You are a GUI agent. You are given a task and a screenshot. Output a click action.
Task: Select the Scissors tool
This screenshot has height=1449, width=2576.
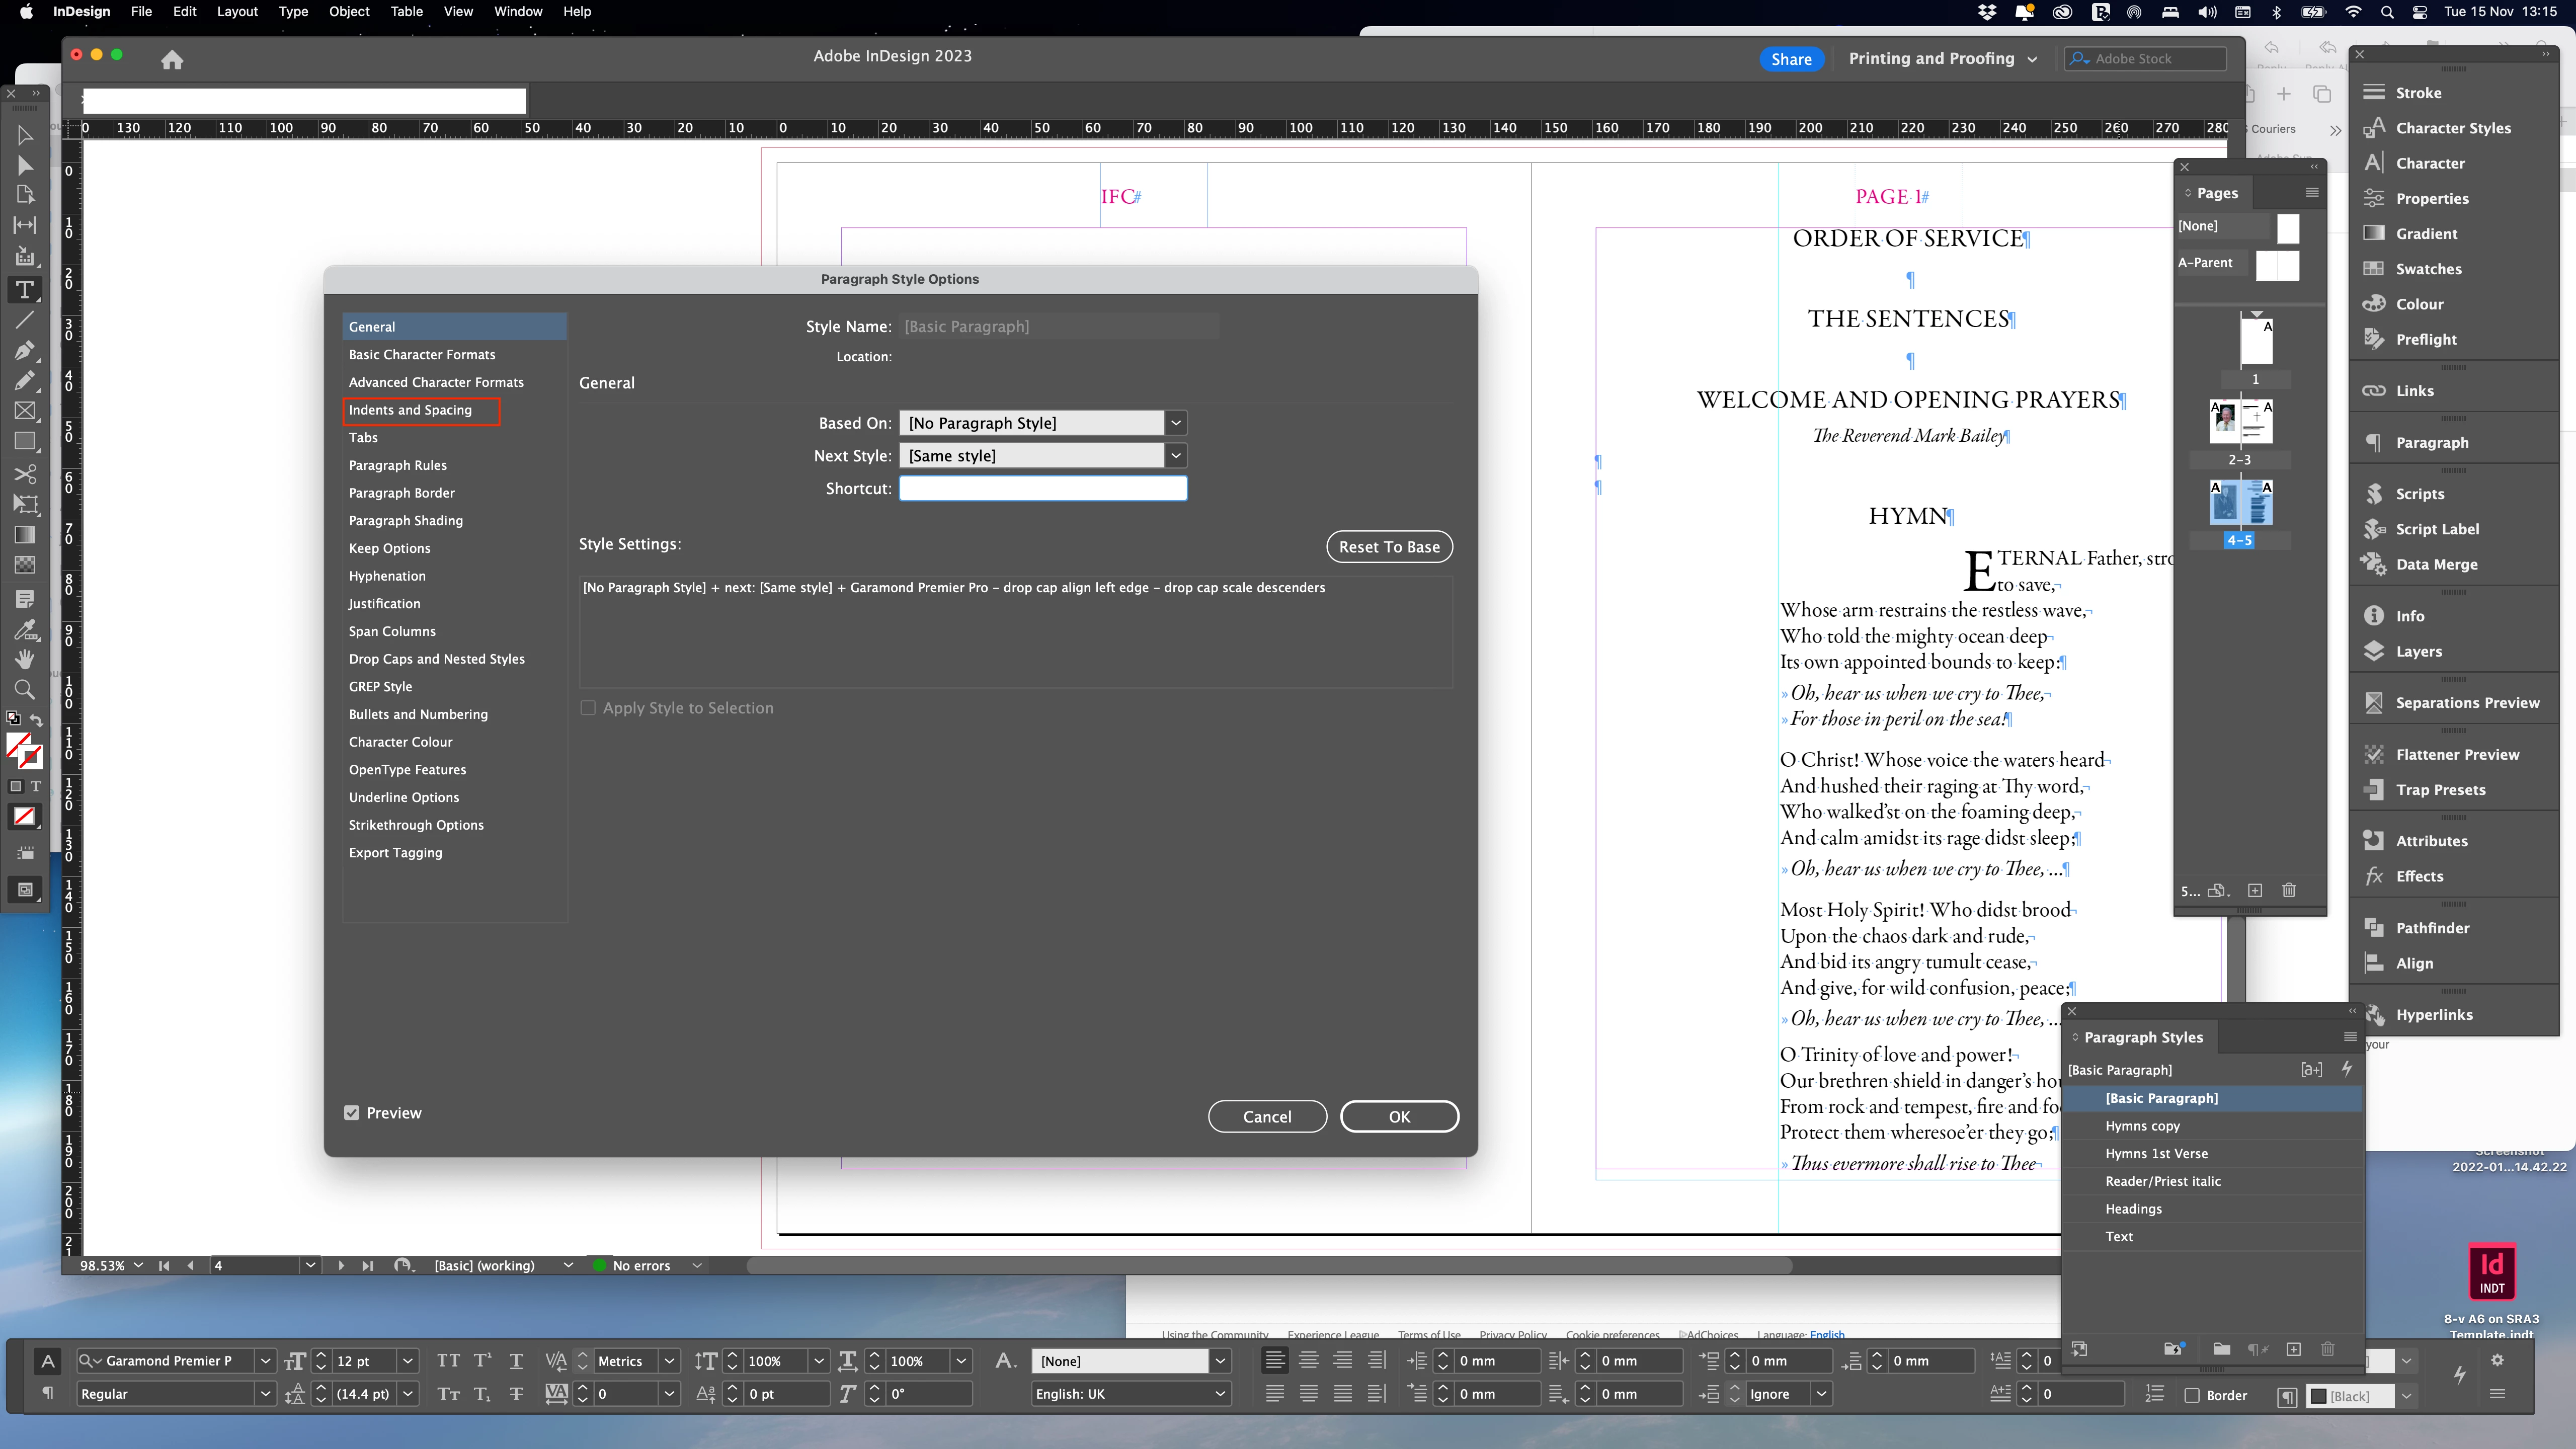pos(25,474)
